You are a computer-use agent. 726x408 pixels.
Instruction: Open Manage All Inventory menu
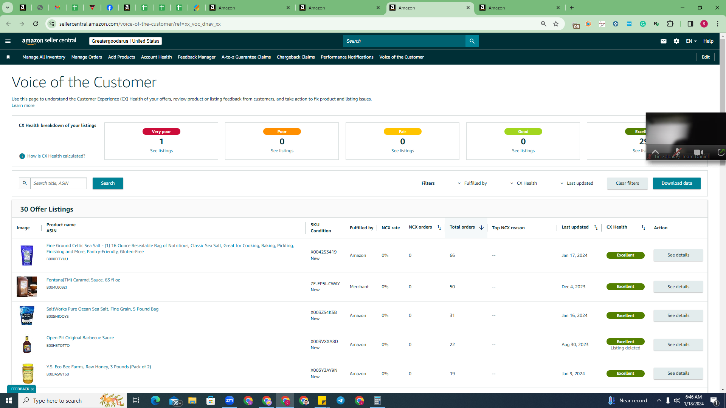43,57
